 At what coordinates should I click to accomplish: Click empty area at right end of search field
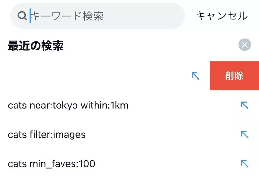point(168,16)
